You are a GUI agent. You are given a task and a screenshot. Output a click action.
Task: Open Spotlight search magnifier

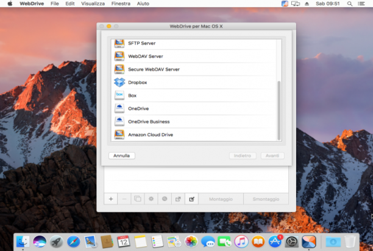point(350,4)
